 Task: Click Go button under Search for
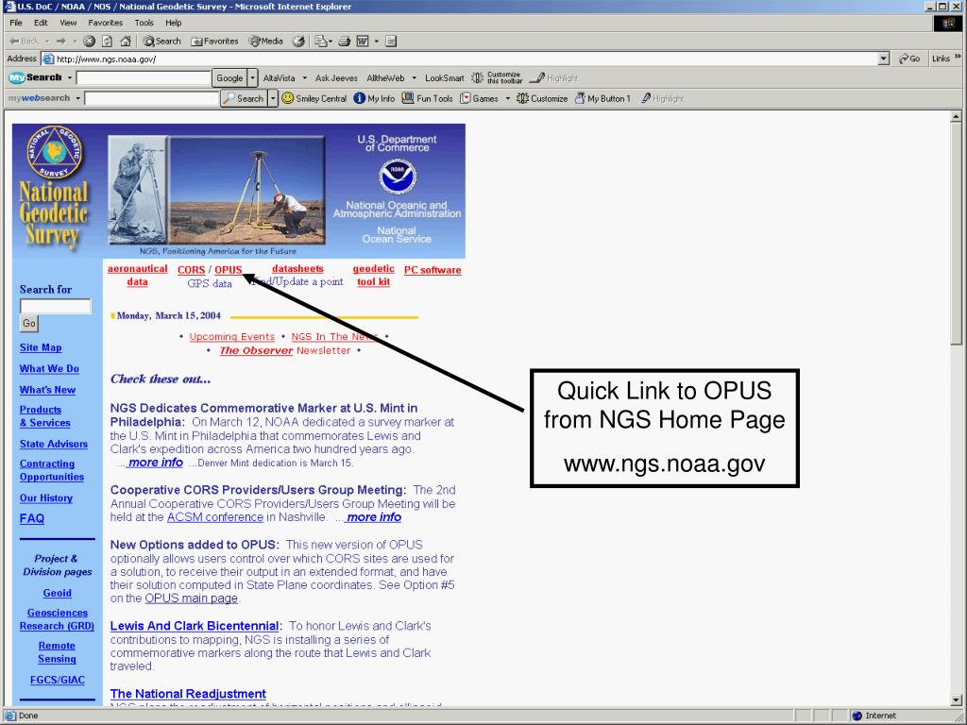click(x=29, y=323)
